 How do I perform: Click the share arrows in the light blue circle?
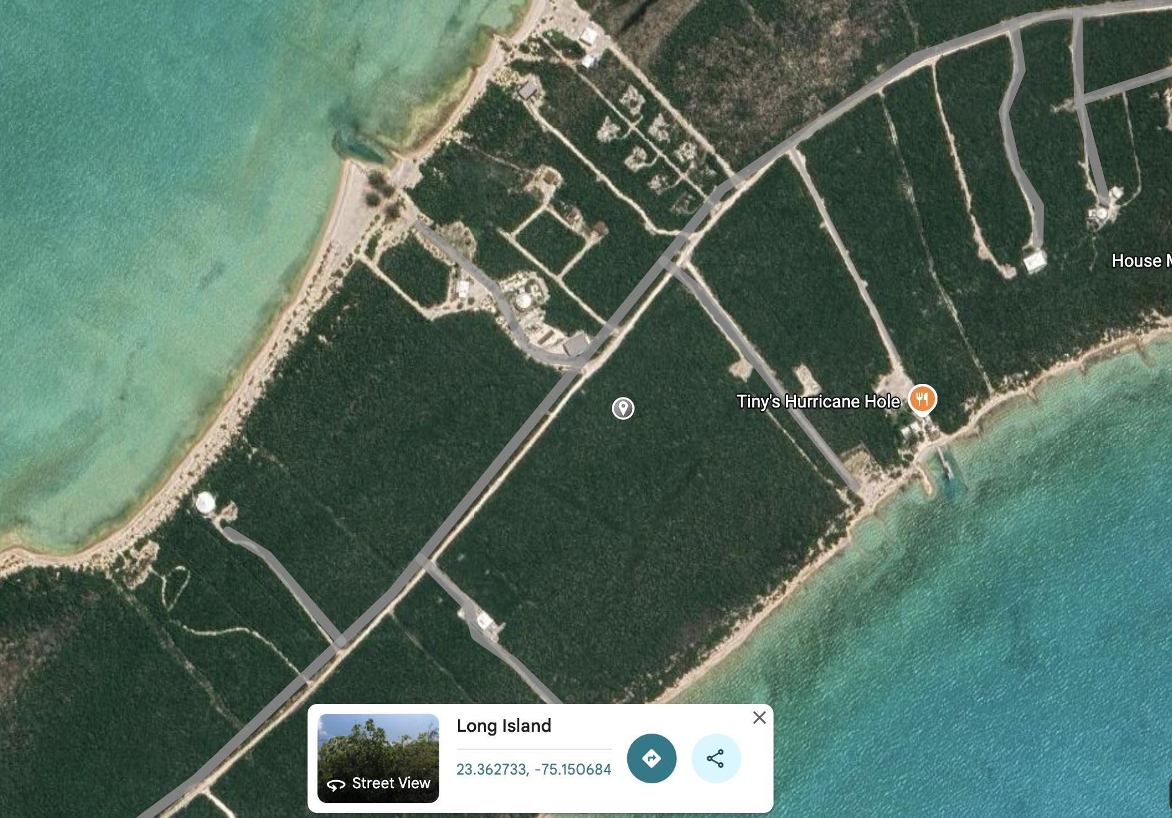[715, 757]
